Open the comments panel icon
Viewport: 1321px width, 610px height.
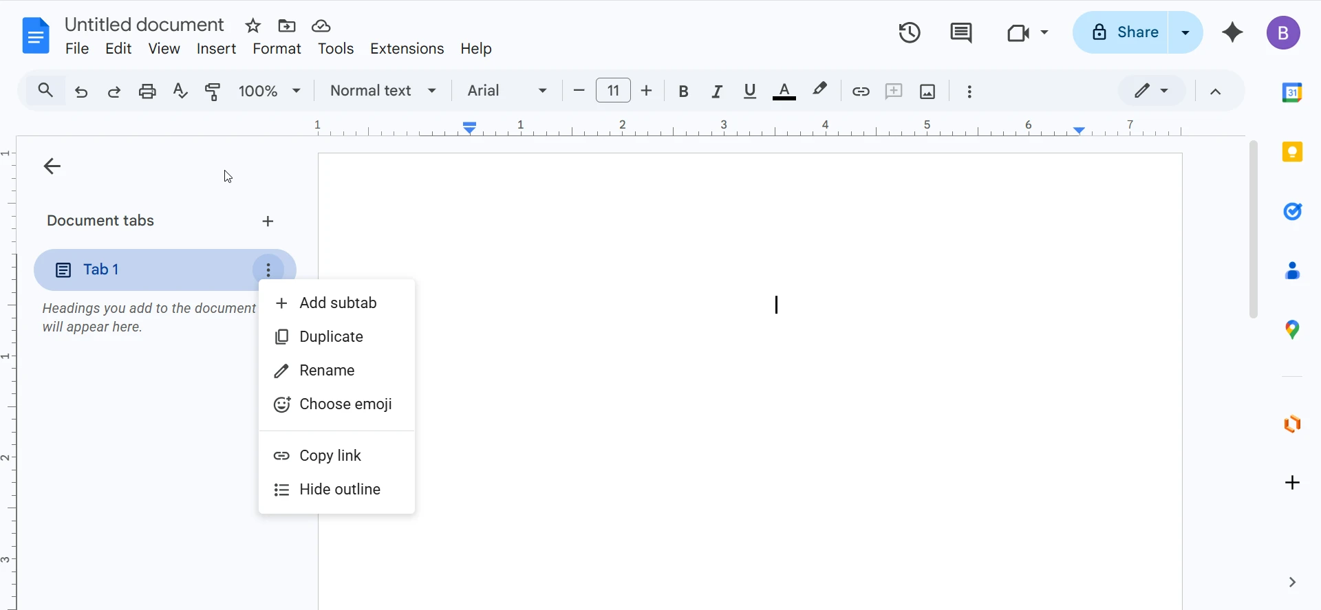pyautogui.click(x=960, y=32)
